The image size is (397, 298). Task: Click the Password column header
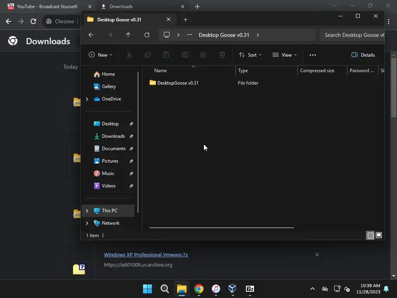tap(362, 71)
